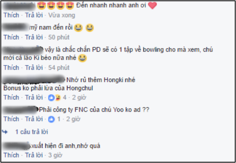Open the '50 phút' timestamp link
The width and height of the screenshot is (236, 163).
pos(59,38)
